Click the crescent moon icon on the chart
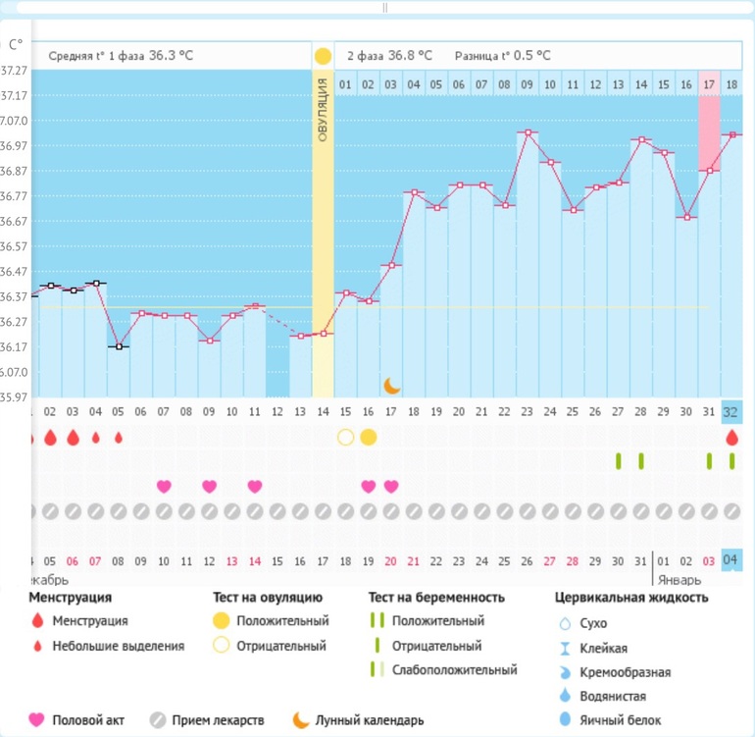 [392, 385]
